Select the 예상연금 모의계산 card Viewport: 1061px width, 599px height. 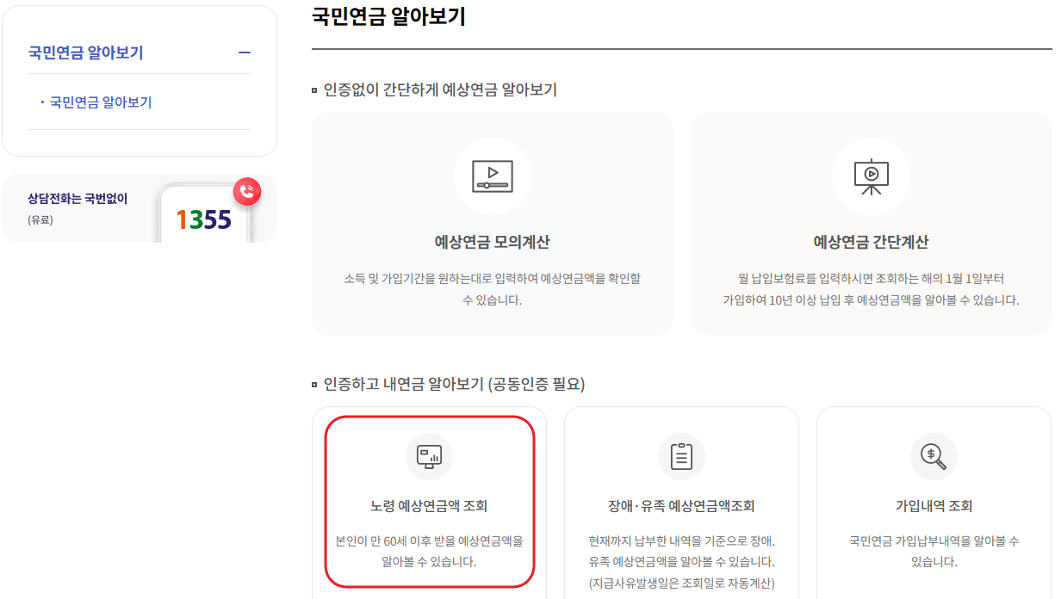[493, 224]
